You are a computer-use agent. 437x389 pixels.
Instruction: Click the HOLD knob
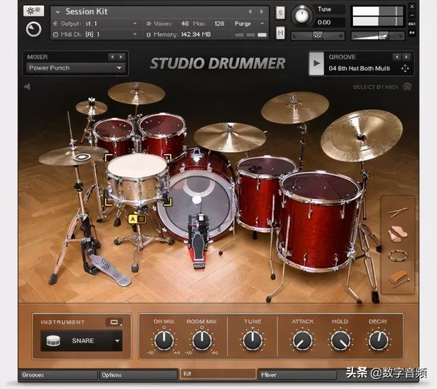click(340, 341)
